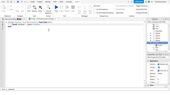Click Step Over debugger icon

pos(85,7)
